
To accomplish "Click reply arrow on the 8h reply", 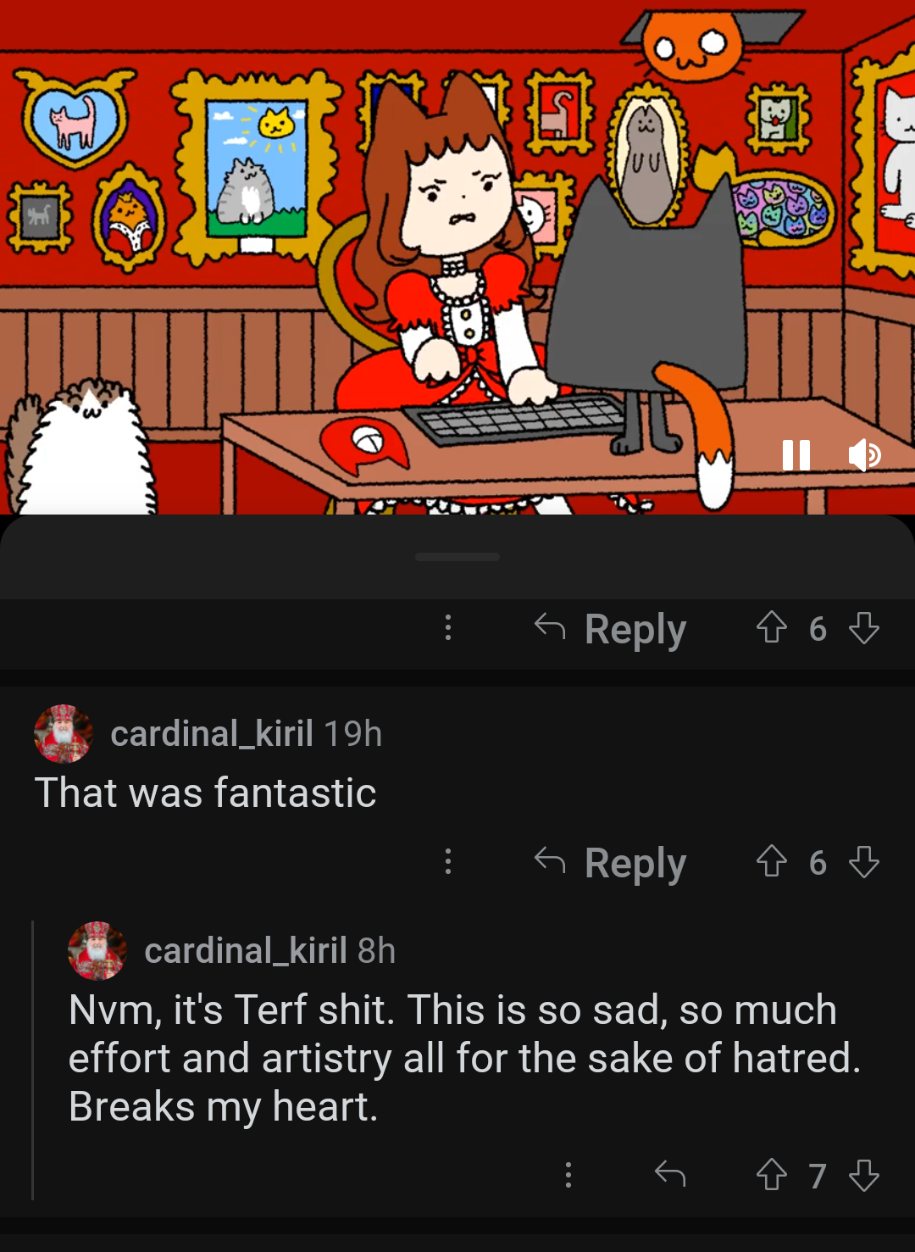I will tap(670, 1174).
